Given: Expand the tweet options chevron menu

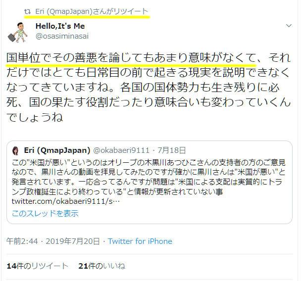Looking at the screenshot, I should point(289,26).
